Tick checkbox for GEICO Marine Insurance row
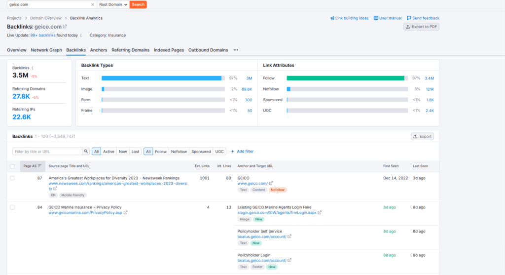This screenshot has height=275, width=505. tap(12, 207)
